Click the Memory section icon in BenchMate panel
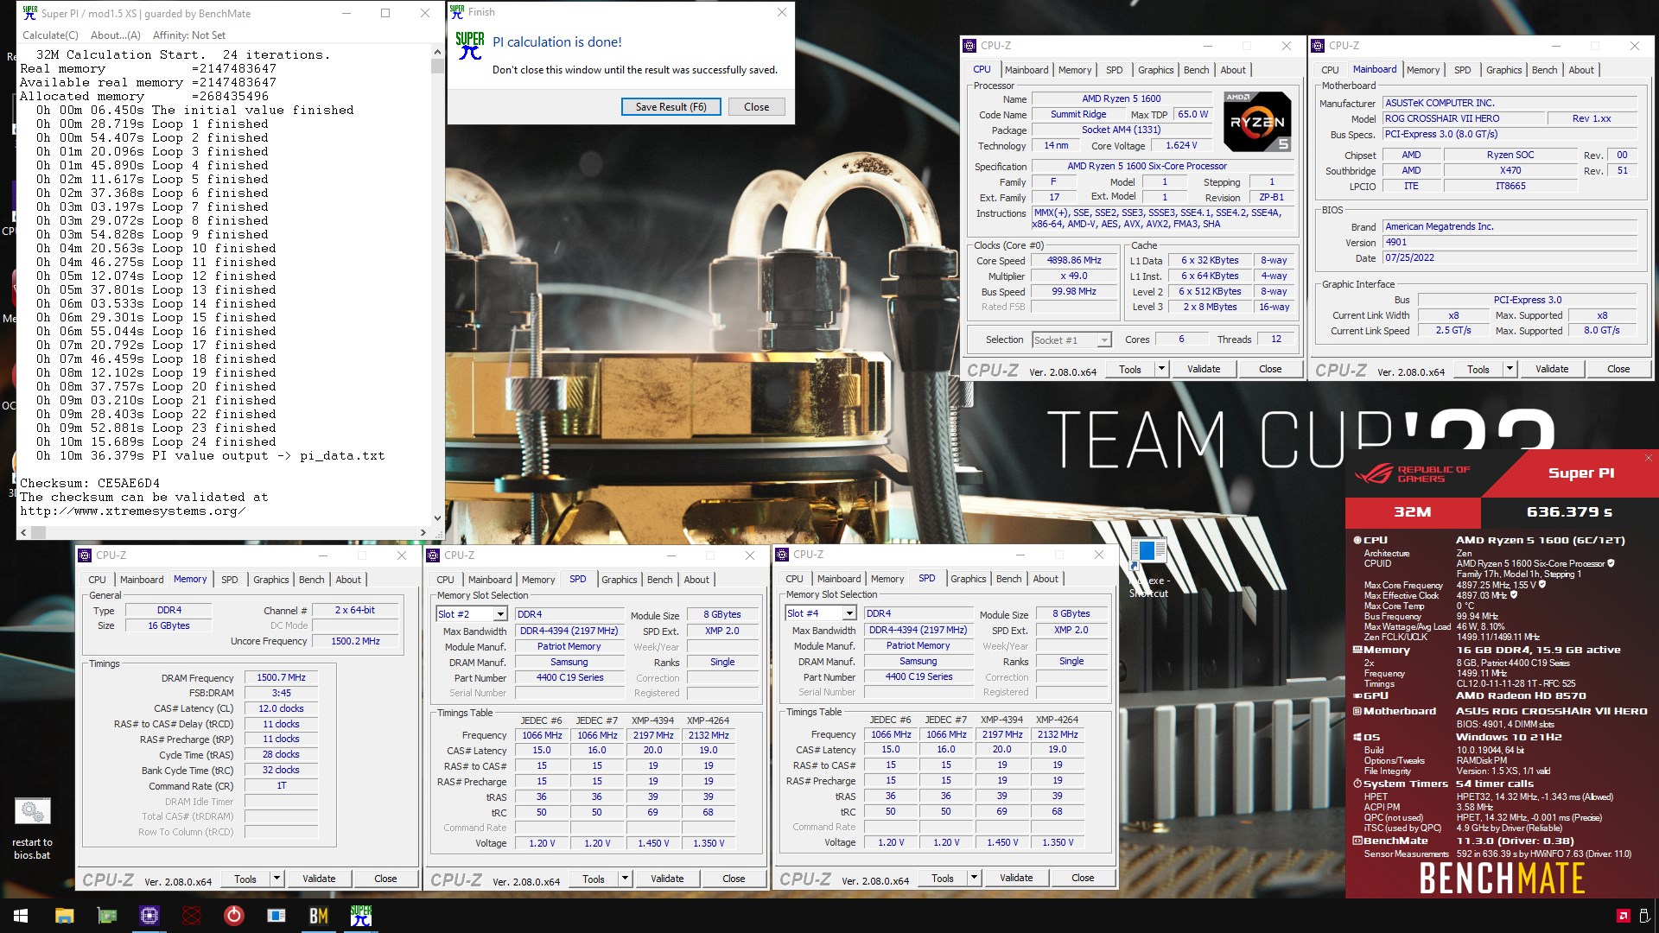1659x933 pixels. (x=1357, y=650)
